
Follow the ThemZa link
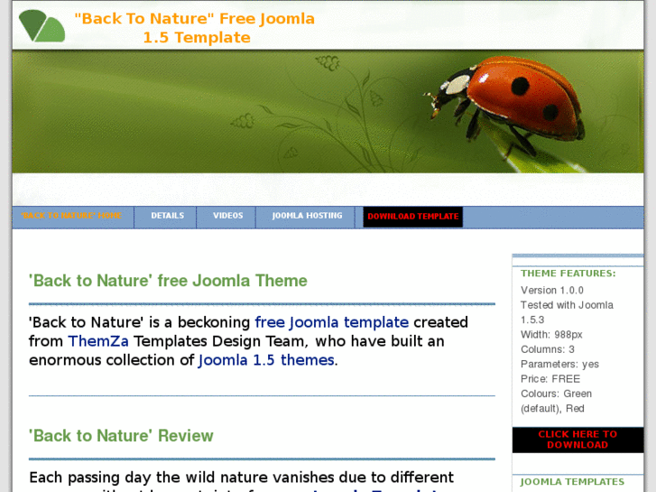coord(98,341)
